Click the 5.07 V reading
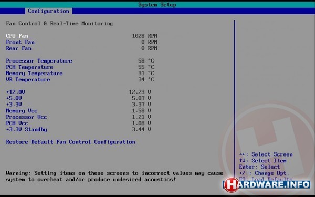 coord(141,98)
